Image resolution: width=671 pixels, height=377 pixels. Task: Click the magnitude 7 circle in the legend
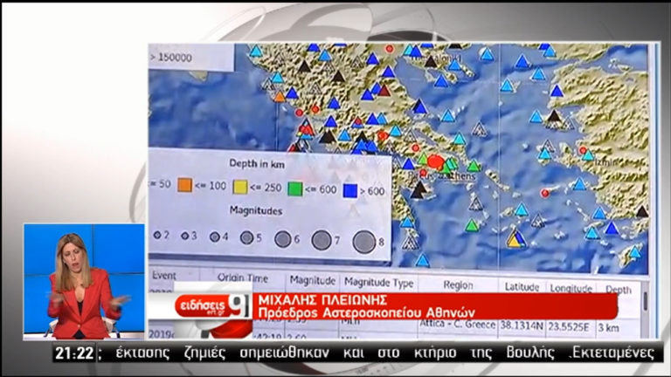click(322, 240)
